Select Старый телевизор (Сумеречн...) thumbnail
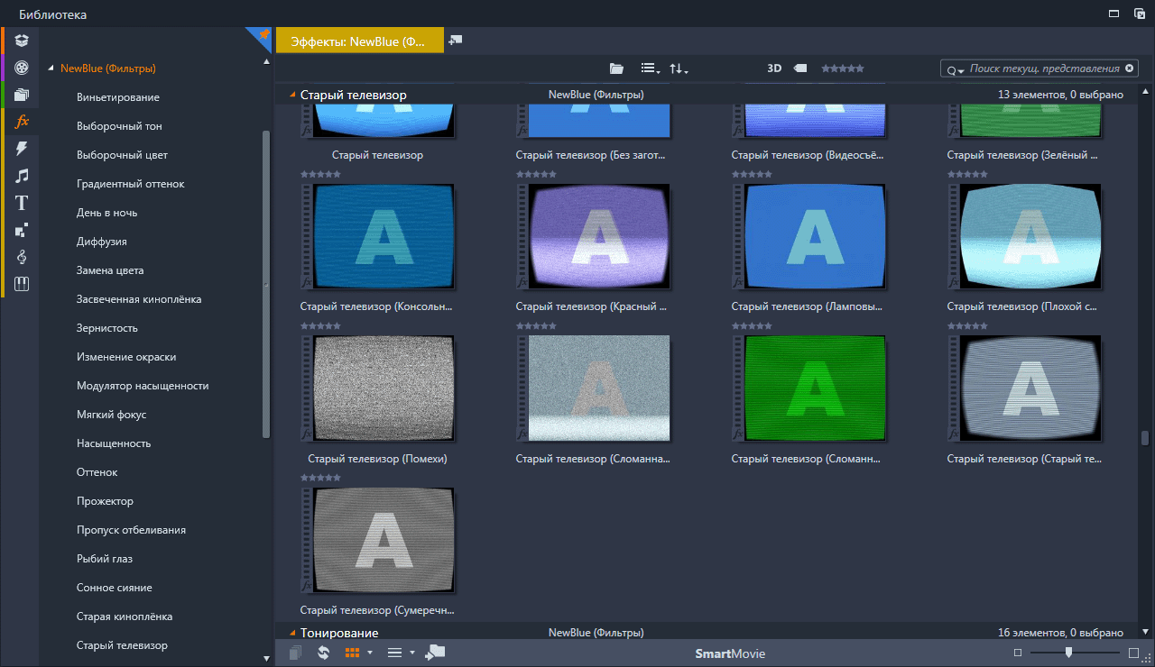The width and height of the screenshot is (1155, 667). click(x=377, y=541)
